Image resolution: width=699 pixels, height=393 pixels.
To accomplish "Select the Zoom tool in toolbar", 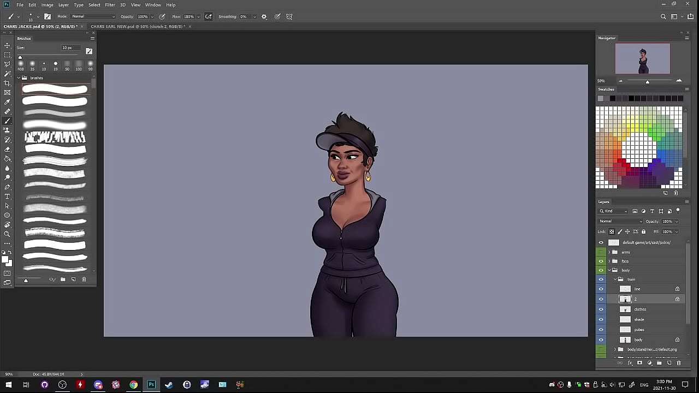I will pos(7,234).
